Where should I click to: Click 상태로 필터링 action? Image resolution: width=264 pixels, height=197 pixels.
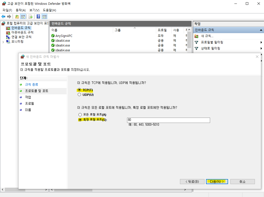(210, 49)
